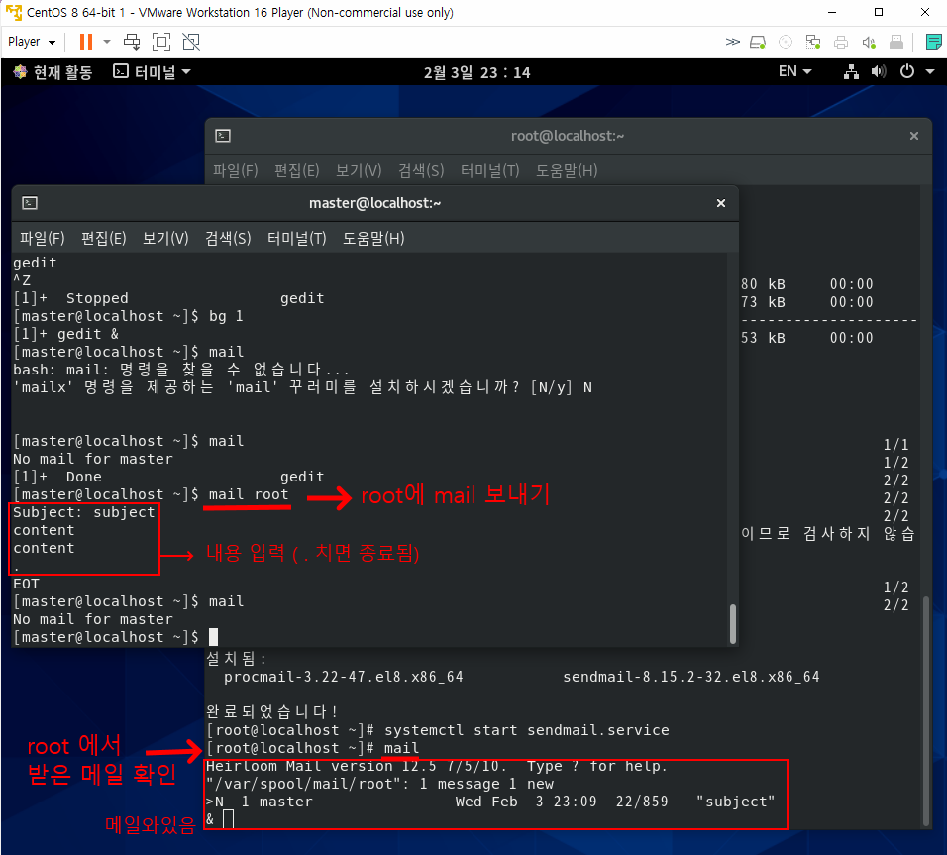Open the VMware message log note icon
Viewport: 947px width, 855px height.
click(933, 42)
